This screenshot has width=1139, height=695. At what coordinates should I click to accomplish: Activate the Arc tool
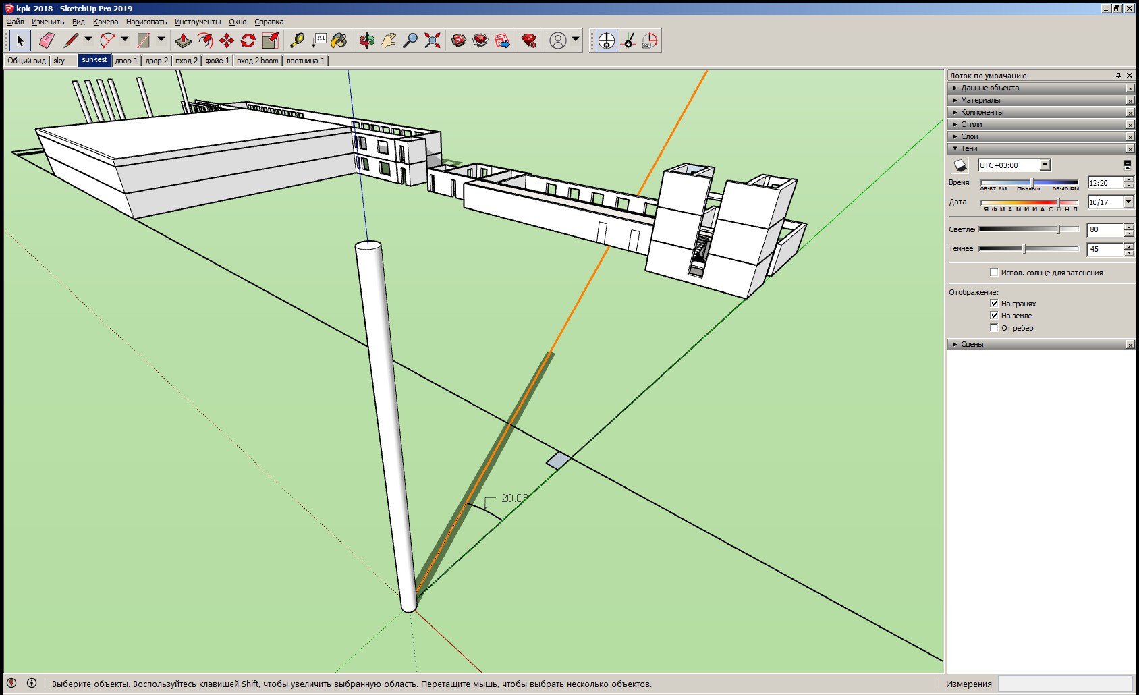pyautogui.click(x=107, y=40)
